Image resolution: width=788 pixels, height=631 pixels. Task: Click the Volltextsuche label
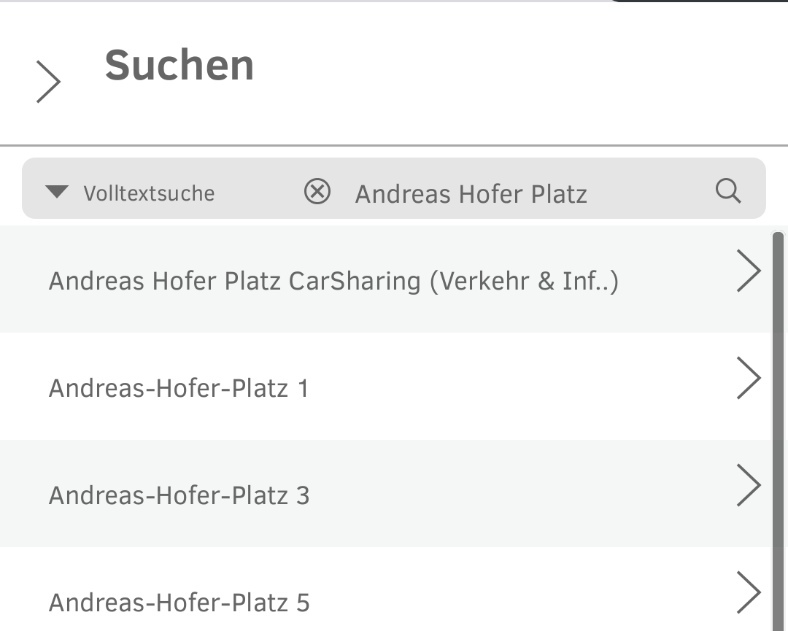pyautogui.click(x=150, y=193)
